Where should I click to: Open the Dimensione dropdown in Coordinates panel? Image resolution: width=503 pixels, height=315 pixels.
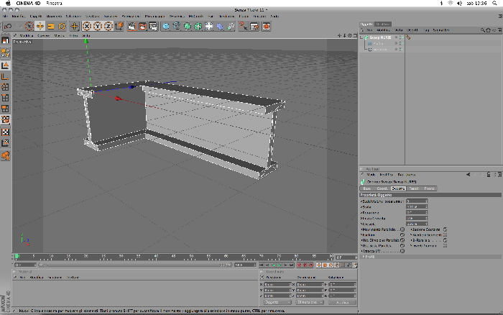coord(309,303)
